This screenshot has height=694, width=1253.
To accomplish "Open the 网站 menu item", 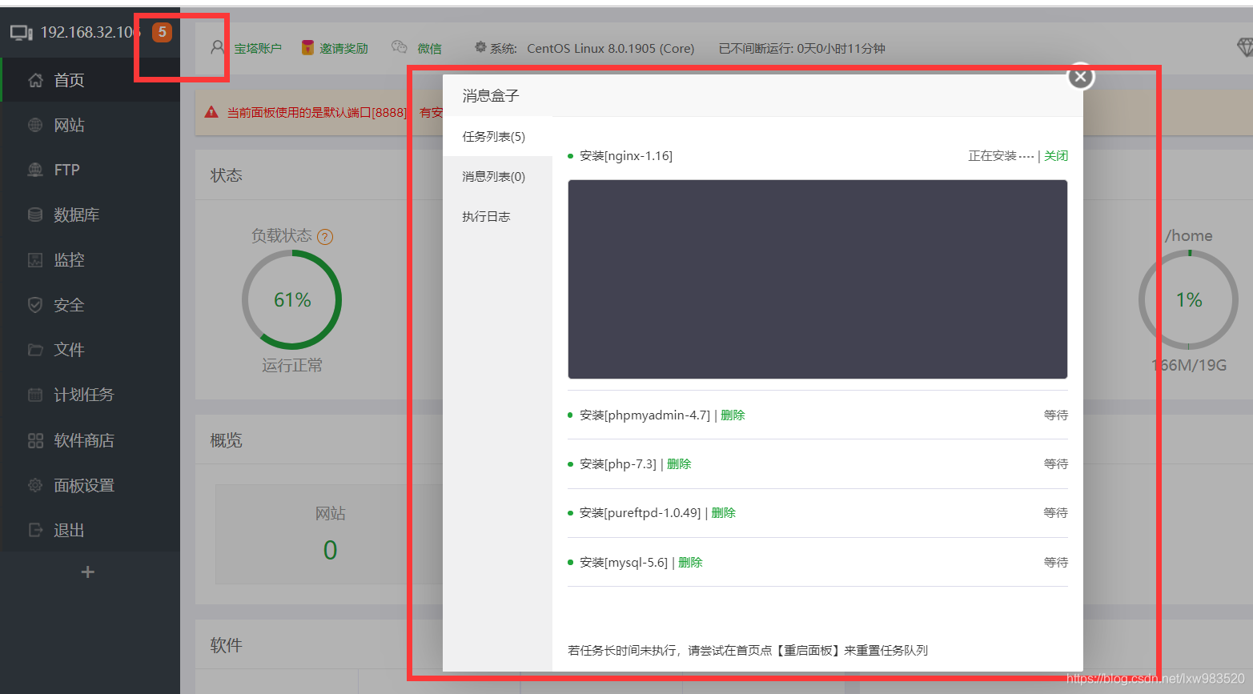I will [x=90, y=125].
